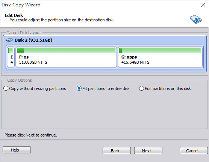This screenshot has width=209, height=162.
Task: Select the small E: partition block
Action: (x=11, y=57)
